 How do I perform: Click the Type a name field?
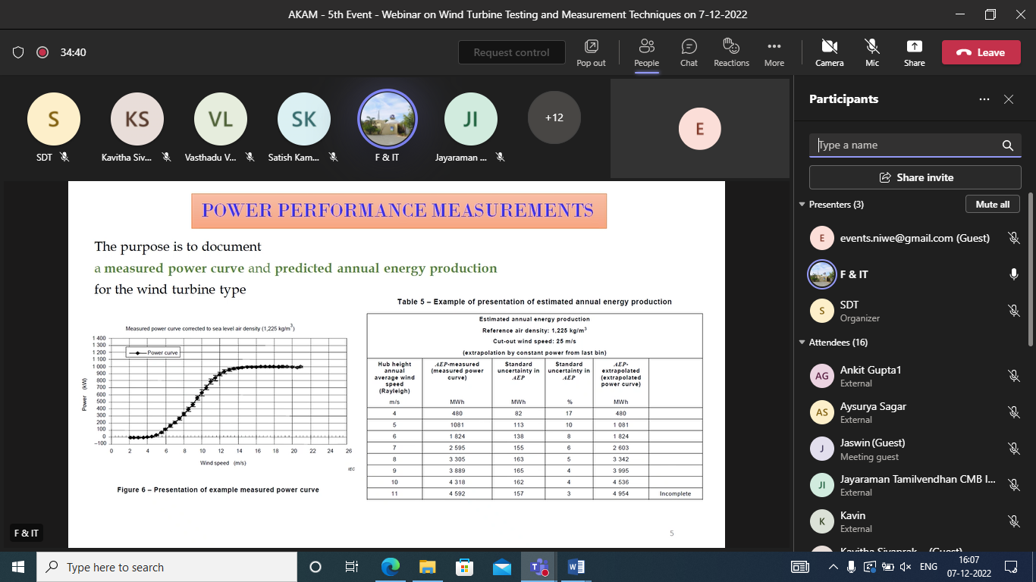tap(906, 145)
